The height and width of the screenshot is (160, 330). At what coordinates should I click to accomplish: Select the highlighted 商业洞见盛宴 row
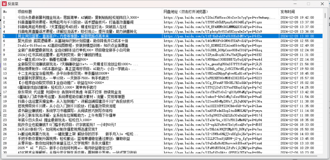pos(75,36)
